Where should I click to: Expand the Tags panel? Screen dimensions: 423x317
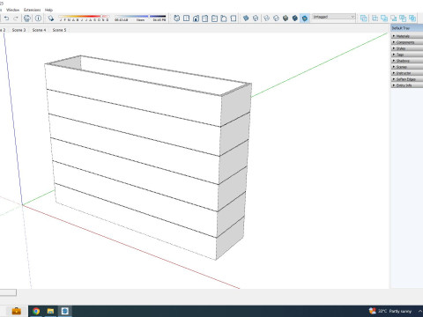407,55
